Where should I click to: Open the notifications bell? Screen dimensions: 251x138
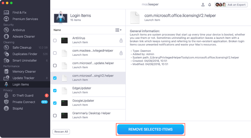(209, 5)
